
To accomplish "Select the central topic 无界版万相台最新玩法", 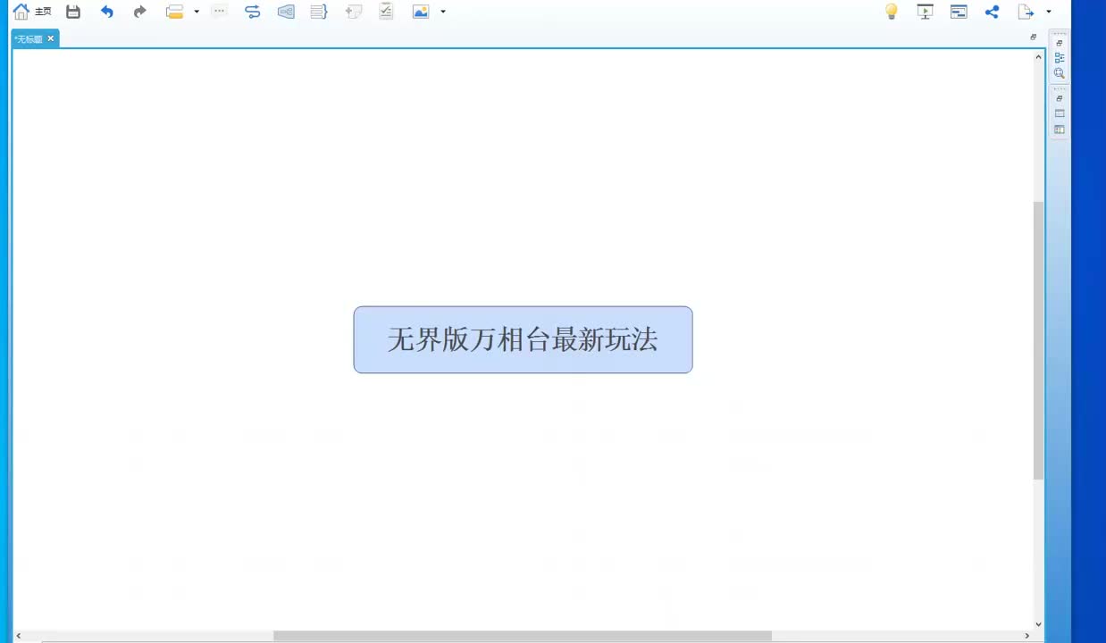I will tap(523, 339).
